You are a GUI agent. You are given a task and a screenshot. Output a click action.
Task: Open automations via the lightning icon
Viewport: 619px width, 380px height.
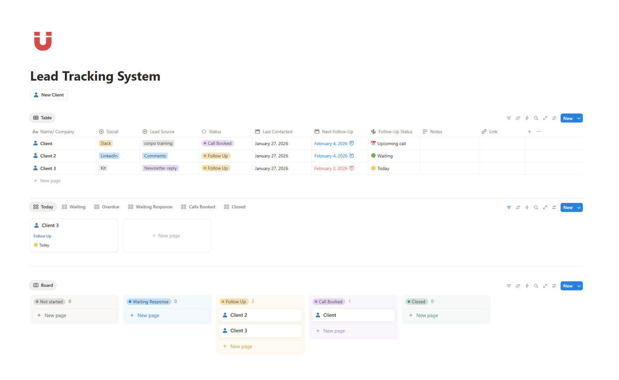527,118
